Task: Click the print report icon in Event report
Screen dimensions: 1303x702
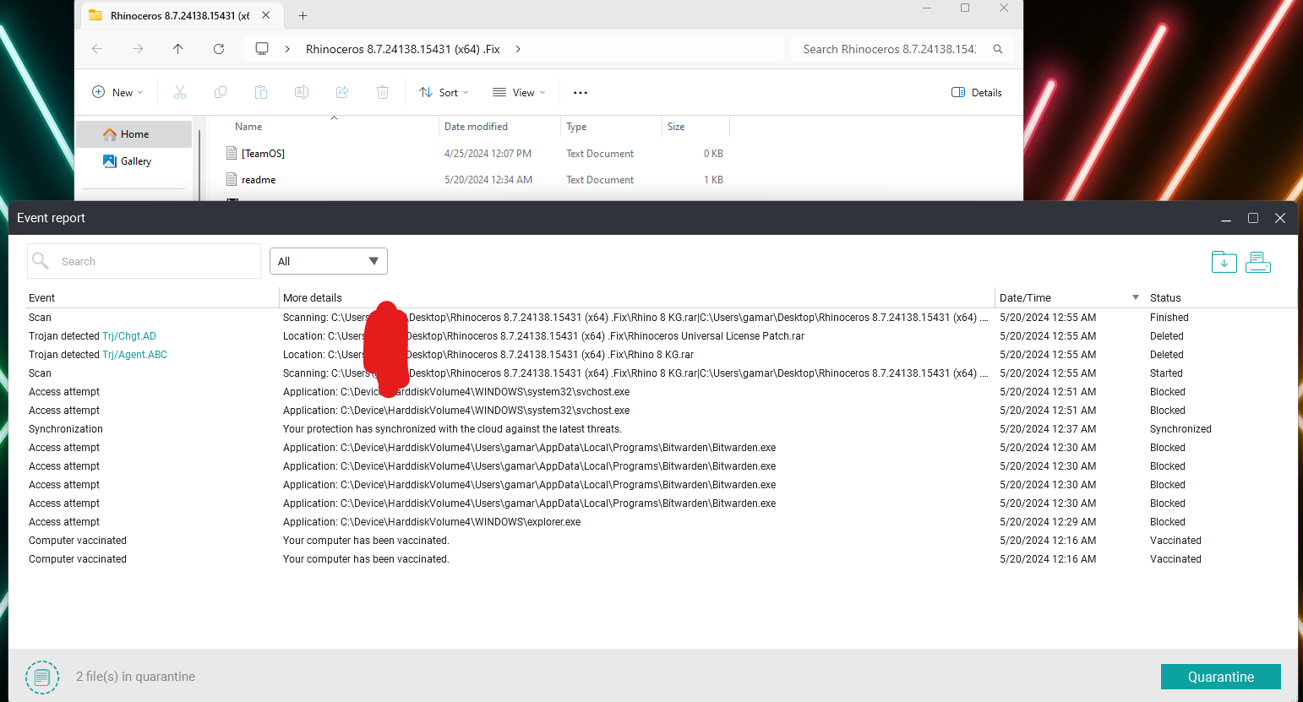Action: pyautogui.click(x=1258, y=262)
